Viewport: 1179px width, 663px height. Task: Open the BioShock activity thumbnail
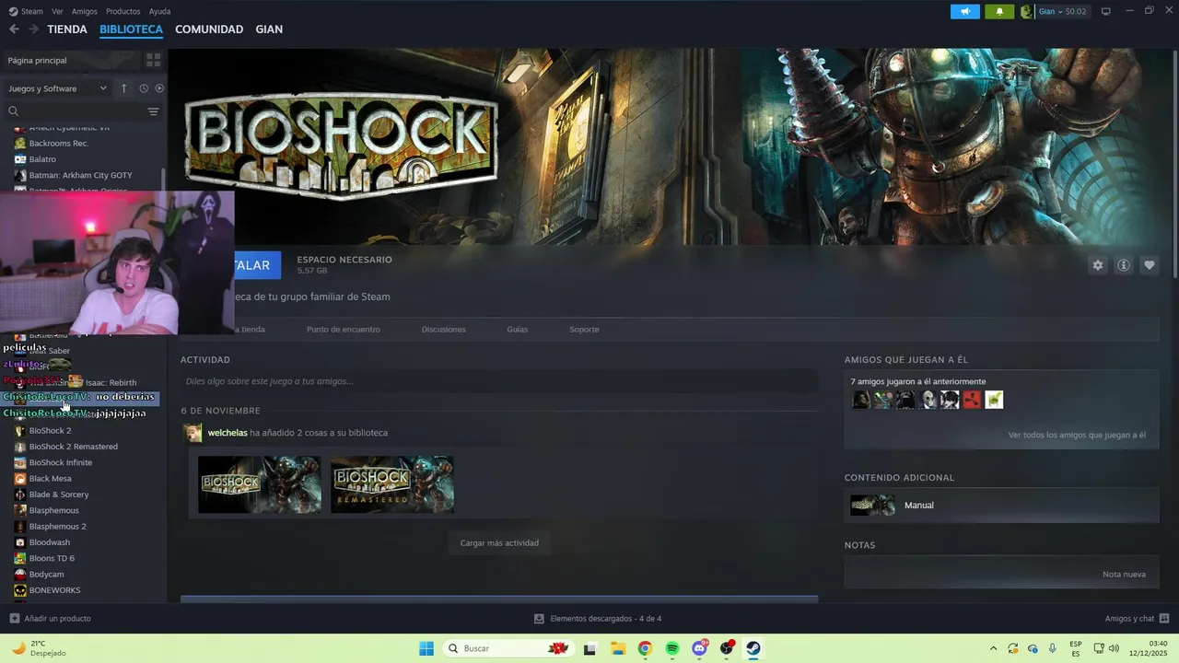point(260,484)
